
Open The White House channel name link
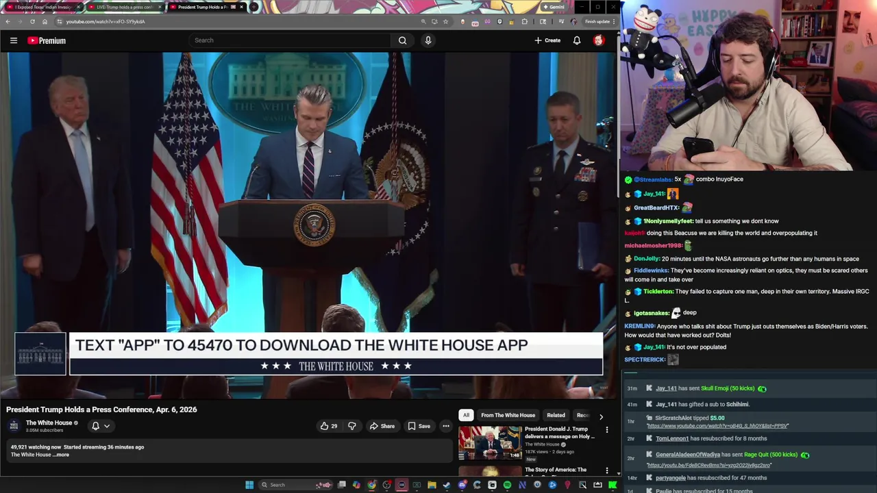49,422
